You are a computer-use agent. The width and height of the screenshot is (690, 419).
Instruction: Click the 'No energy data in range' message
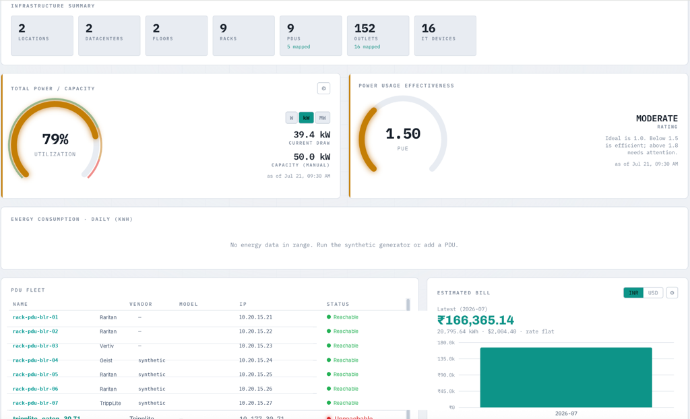click(344, 245)
